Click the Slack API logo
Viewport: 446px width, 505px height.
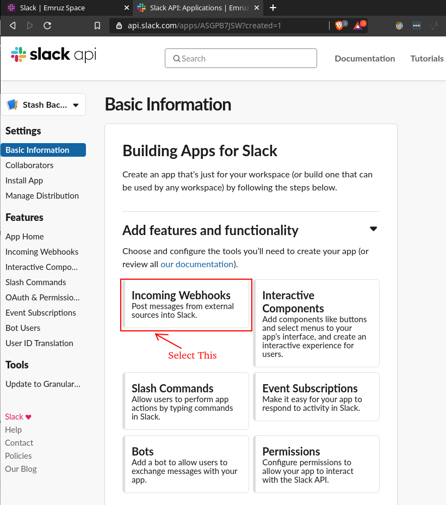(53, 54)
